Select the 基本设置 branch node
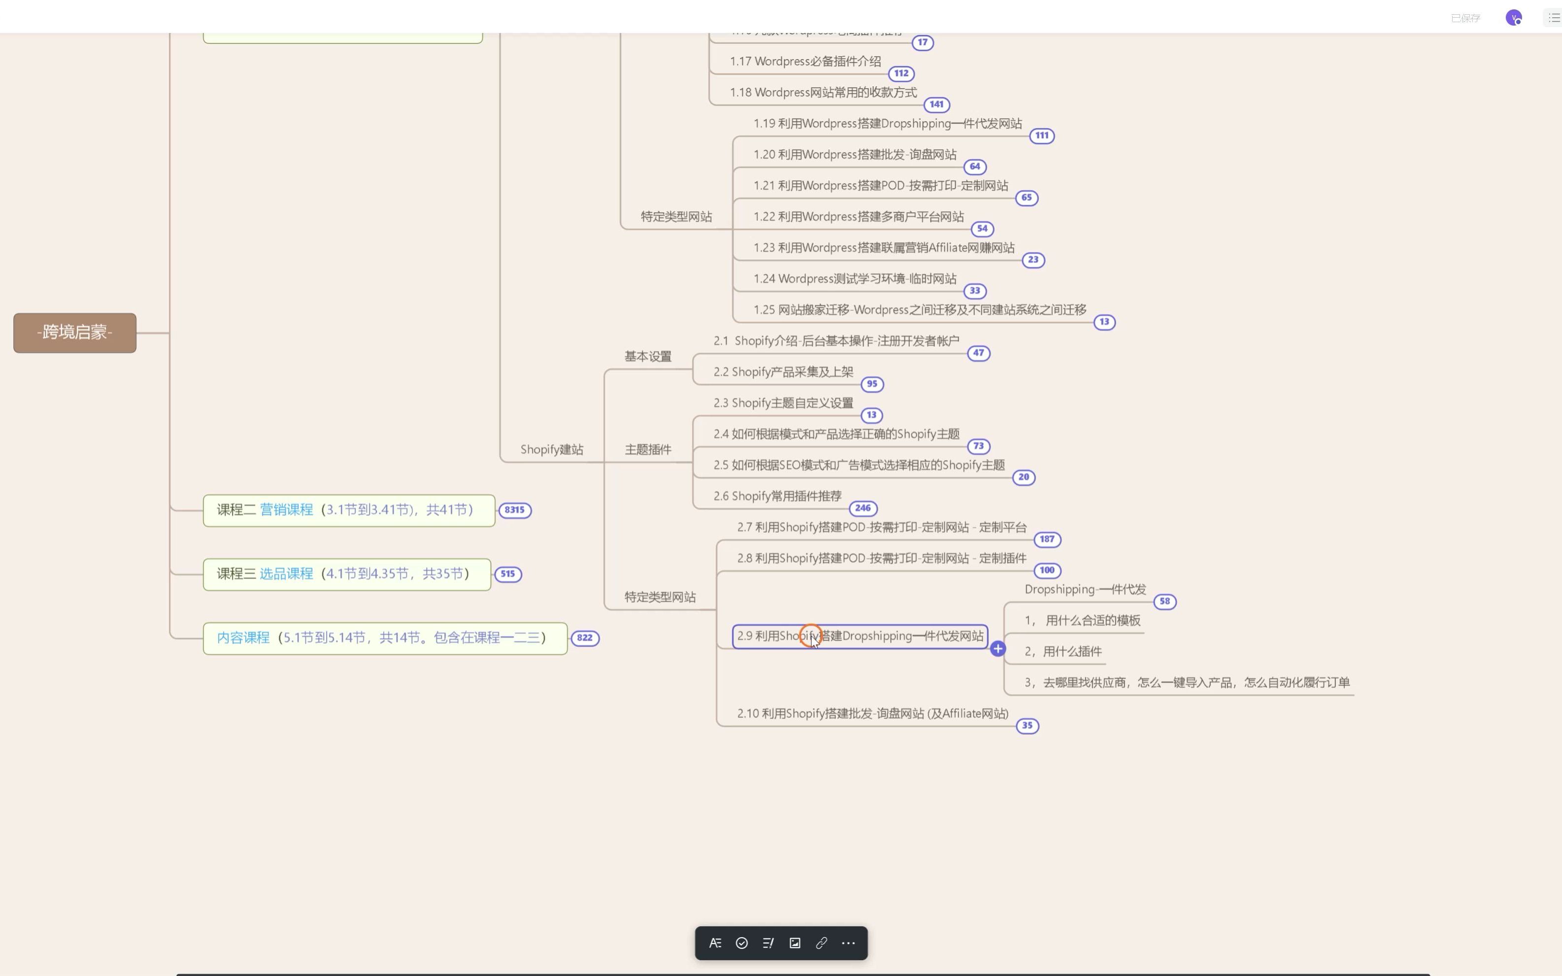 click(648, 357)
